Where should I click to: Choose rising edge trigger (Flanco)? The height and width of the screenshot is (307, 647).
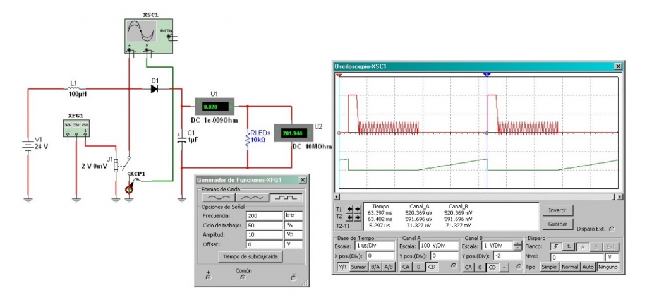pos(555,246)
